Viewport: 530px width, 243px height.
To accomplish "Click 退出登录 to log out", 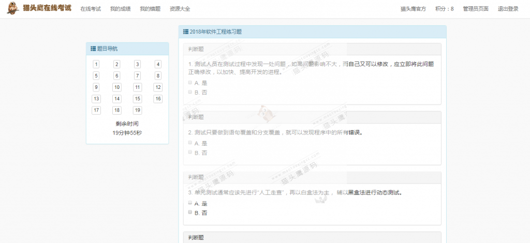I will 508,9.
